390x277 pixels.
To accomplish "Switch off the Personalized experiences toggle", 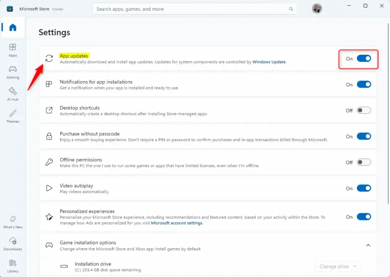I will tap(364, 217).
